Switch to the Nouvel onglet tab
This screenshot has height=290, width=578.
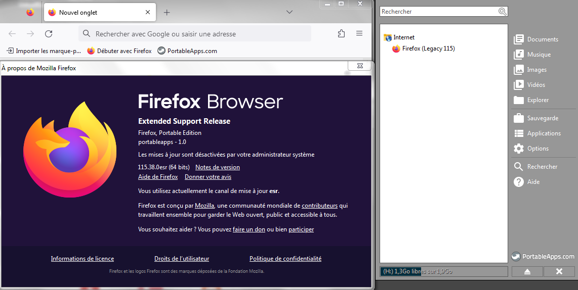pyautogui.click(x=100, y=12)
